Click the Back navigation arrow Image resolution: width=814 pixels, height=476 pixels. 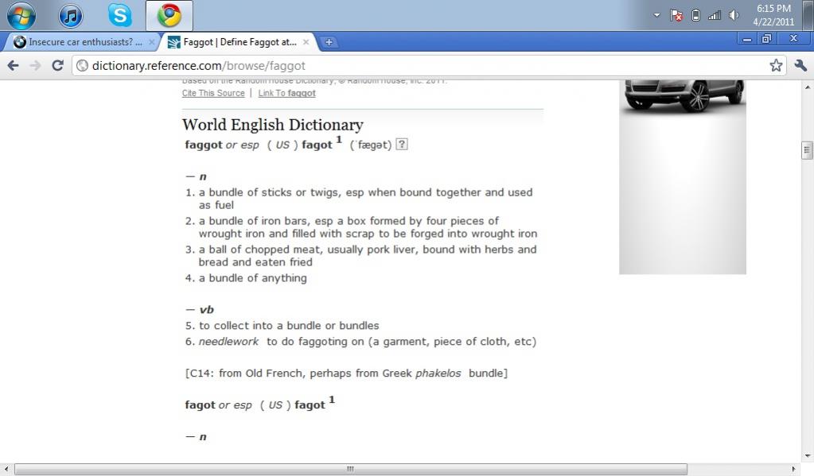(x=13, y=66)
